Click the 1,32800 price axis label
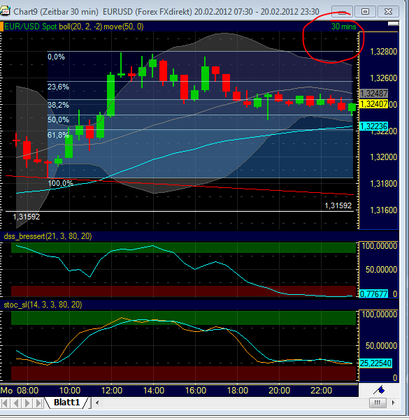 [383, 52]
